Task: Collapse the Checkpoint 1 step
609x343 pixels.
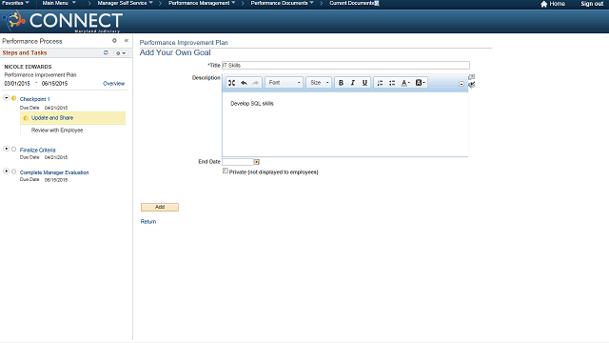Action: coord(7,97)
